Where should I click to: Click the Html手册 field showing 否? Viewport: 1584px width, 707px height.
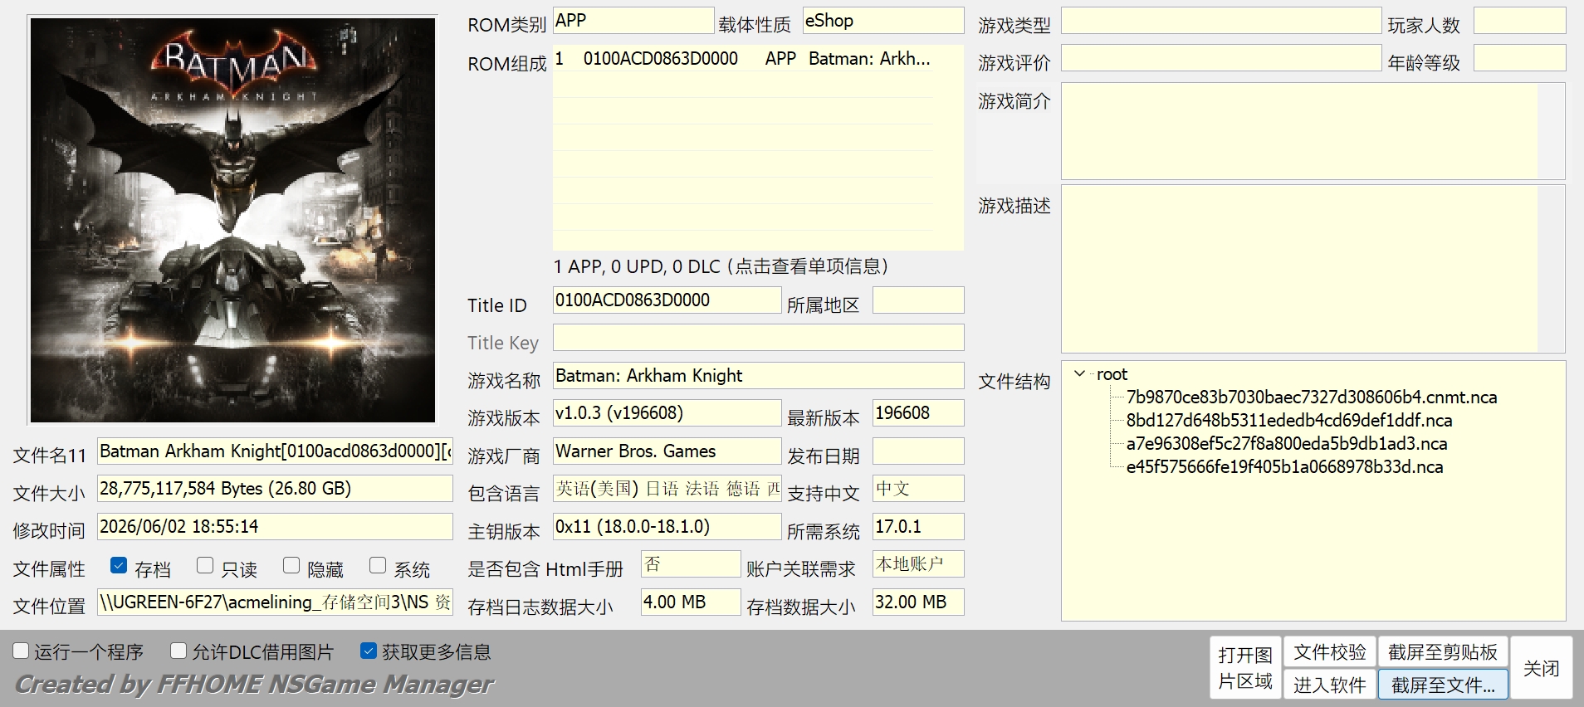pos(691,564)
